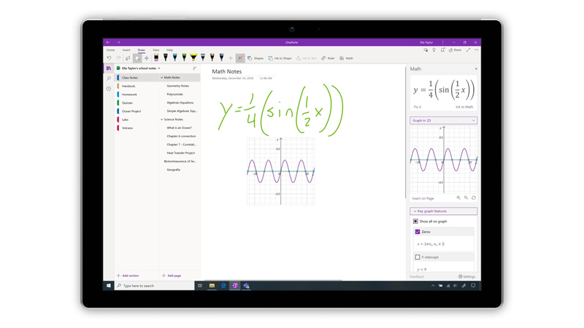The height and width of the screenshot is (328, 584).
Task: Open the Math assistant button
Action: (347, 58)
